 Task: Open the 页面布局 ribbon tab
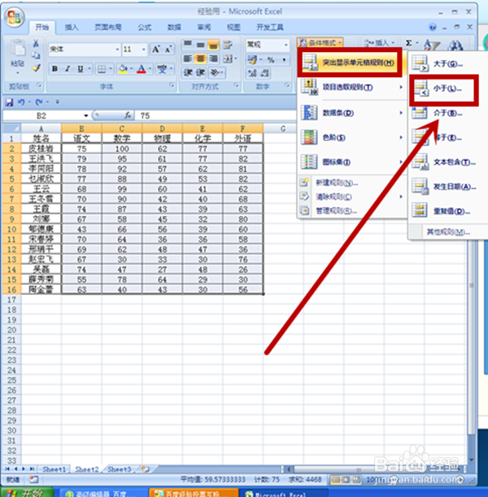click(108, 28)
